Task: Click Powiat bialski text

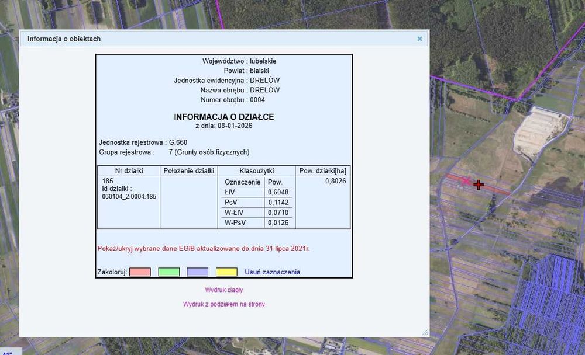Action: pyautogui.click(x=246, y=71)
